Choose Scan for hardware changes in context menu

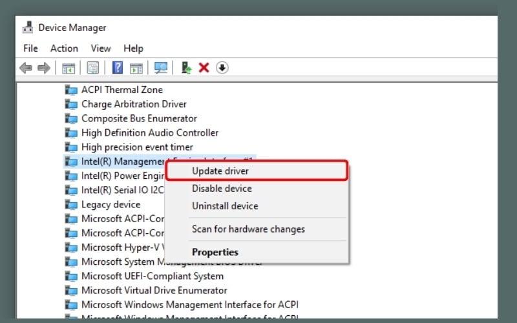point(257,229)
